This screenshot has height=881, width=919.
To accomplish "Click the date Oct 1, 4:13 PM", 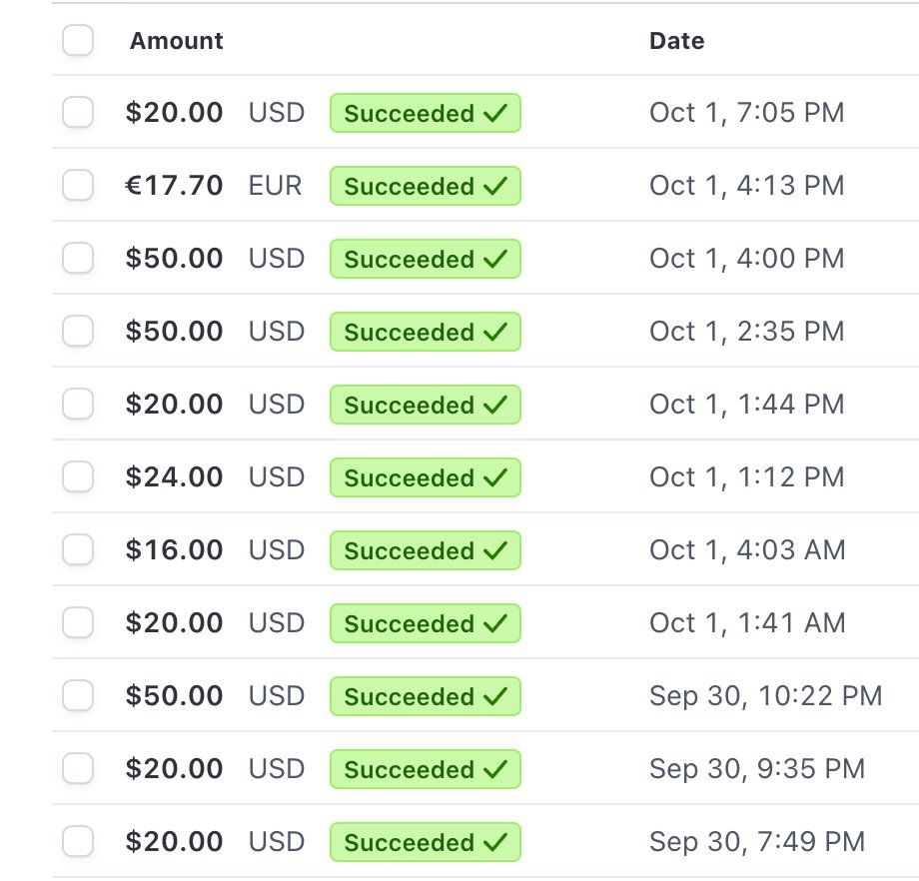I will click(747, 185).
